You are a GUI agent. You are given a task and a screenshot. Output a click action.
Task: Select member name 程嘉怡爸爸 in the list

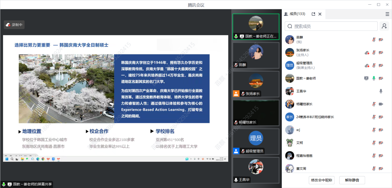304,155
